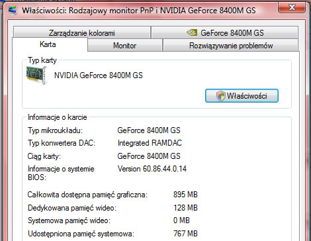This screenshot has width=311, height=241.
Task: Click the graphics card adapter icon
Action: [37, 75]
